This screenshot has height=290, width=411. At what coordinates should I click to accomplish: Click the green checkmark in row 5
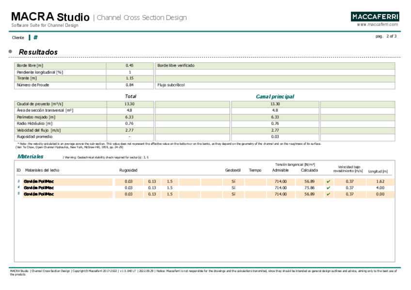coord(328,194)
